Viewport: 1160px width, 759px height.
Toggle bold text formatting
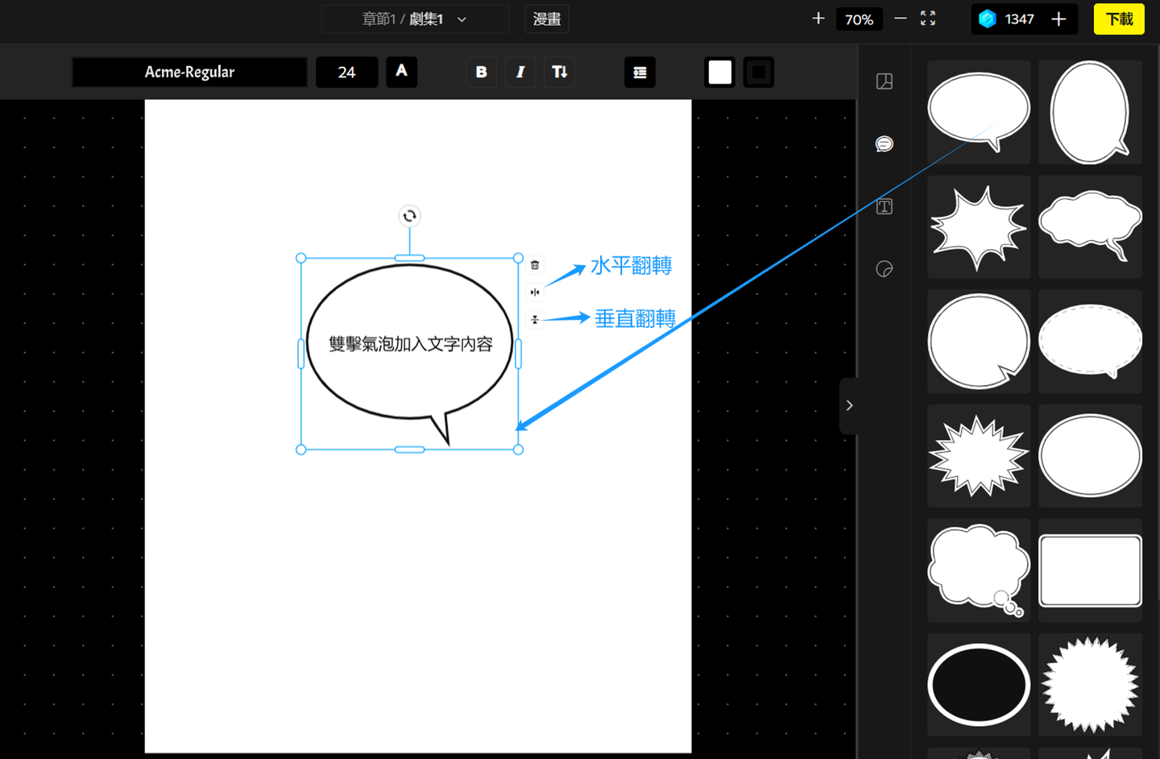tap(481, 73)
